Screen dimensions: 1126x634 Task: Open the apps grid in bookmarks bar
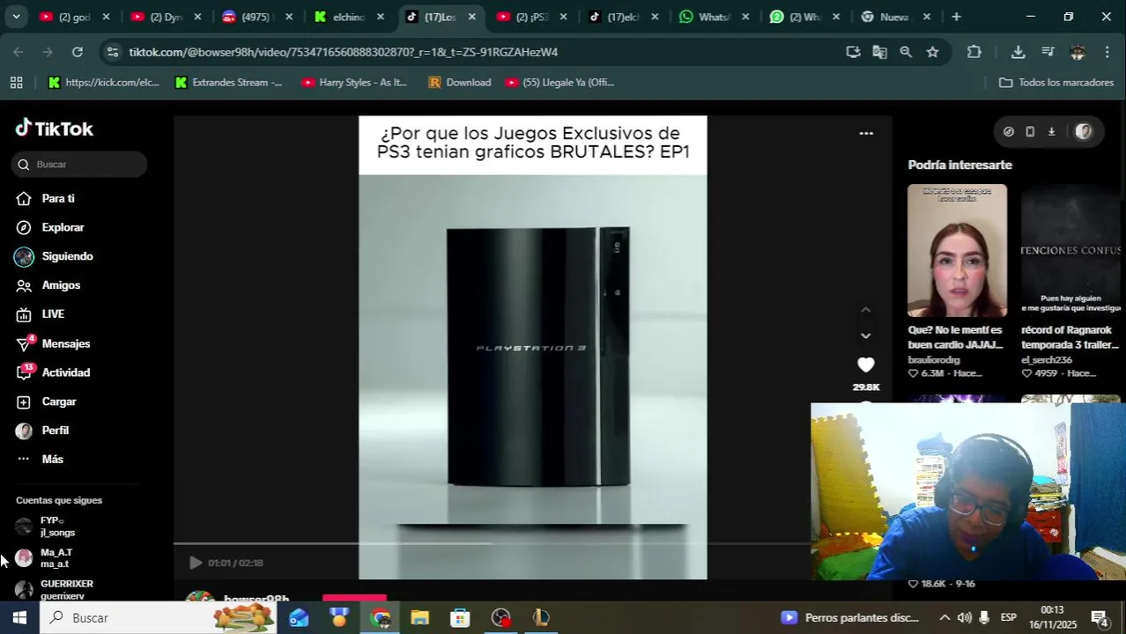16,83
